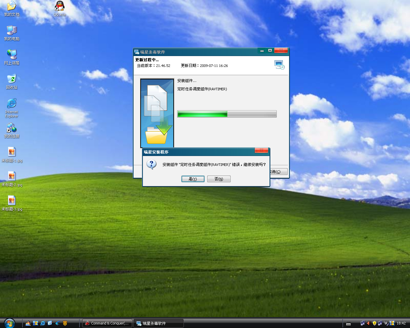Click the green installation progress bar
Screen dimensions: 410x328
227,114
